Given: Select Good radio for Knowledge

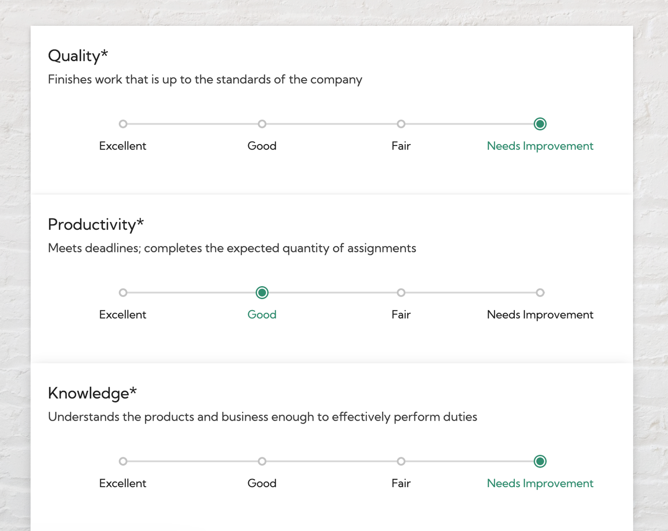Looking at the screenshot, I should (262, 461).
